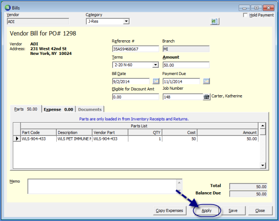Image resolution: width=279 pixels, height=221 pixels.
Task: Click into the Reference # field
Action: [135, 49]
